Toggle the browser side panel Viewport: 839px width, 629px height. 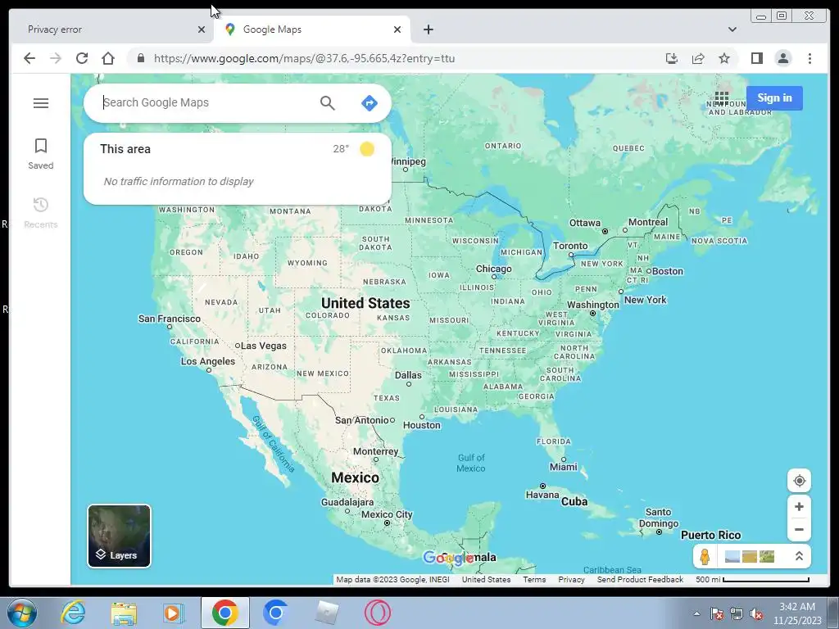click(756, 58)
